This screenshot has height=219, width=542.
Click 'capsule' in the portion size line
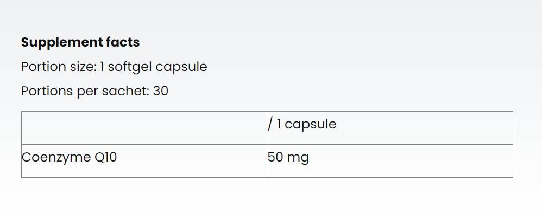(181, 67)
